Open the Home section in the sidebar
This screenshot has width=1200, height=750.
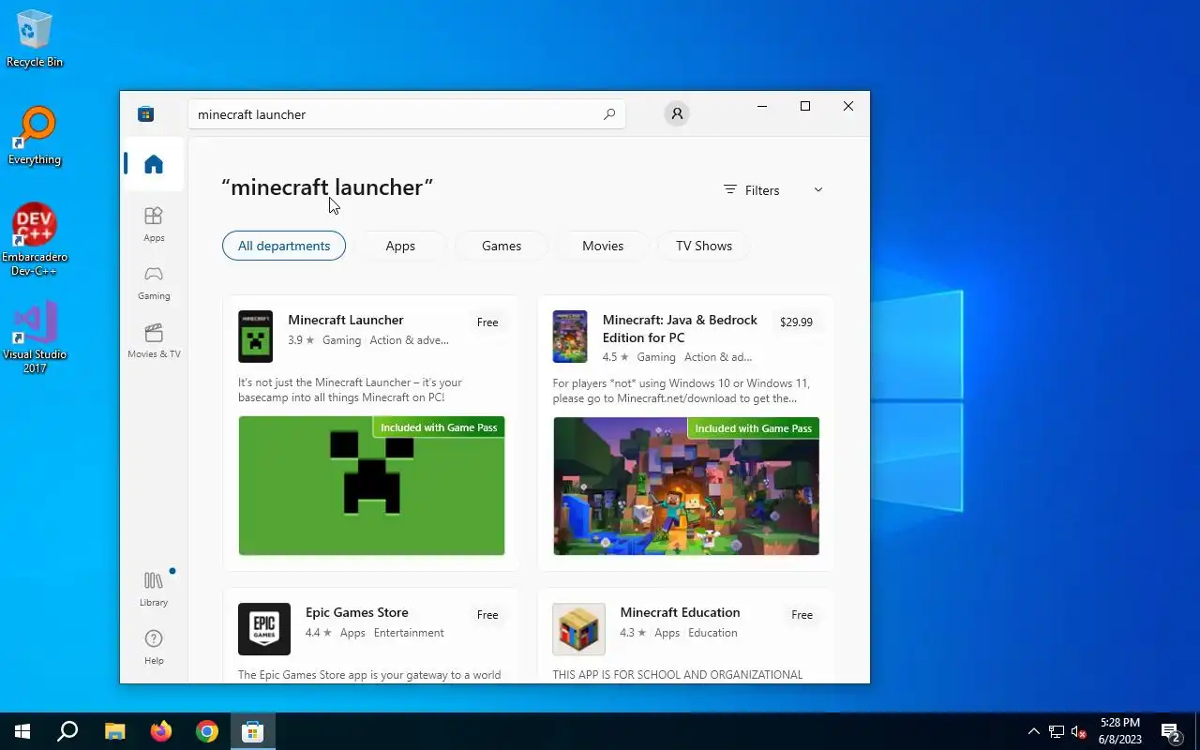(x=154, y=165)
